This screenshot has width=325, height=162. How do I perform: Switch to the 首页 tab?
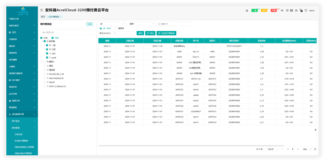[x=43, y=17]
